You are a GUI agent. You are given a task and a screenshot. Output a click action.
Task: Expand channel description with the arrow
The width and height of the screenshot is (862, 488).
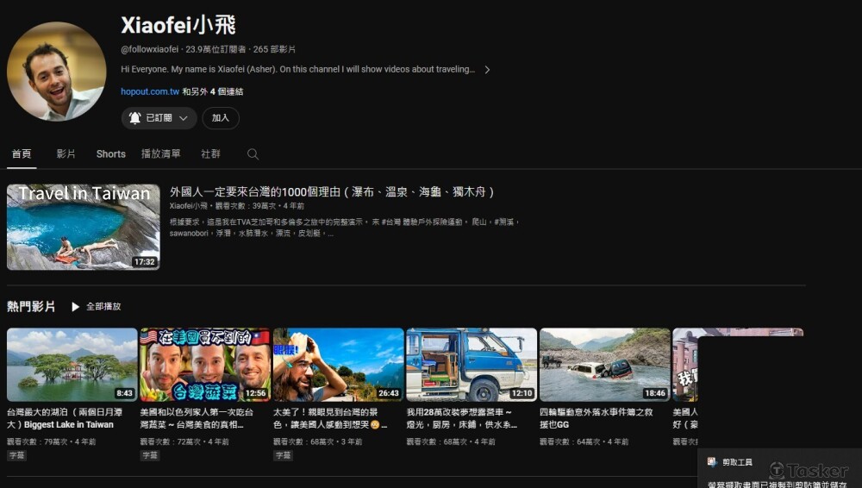(487, 70)
